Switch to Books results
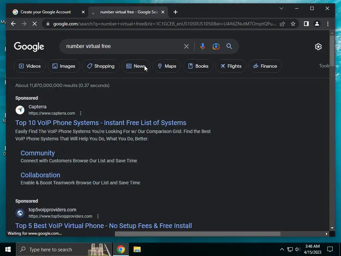341x256 pixels. tap(198, 66)
